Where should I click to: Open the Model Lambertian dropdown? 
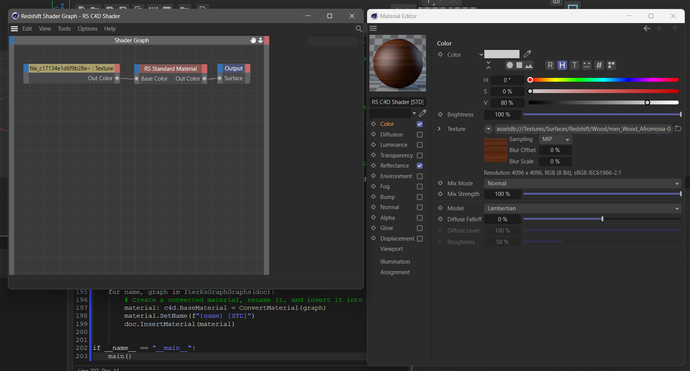[x=583, y=208]
